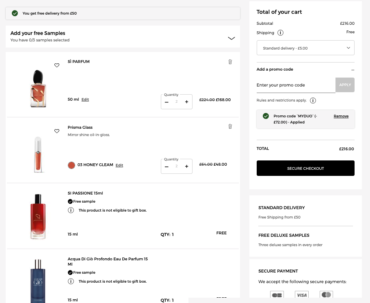Viewport: 370px width, 303px height.
Task: Click Secure Checkout button
Action: (x=305, y=168)
